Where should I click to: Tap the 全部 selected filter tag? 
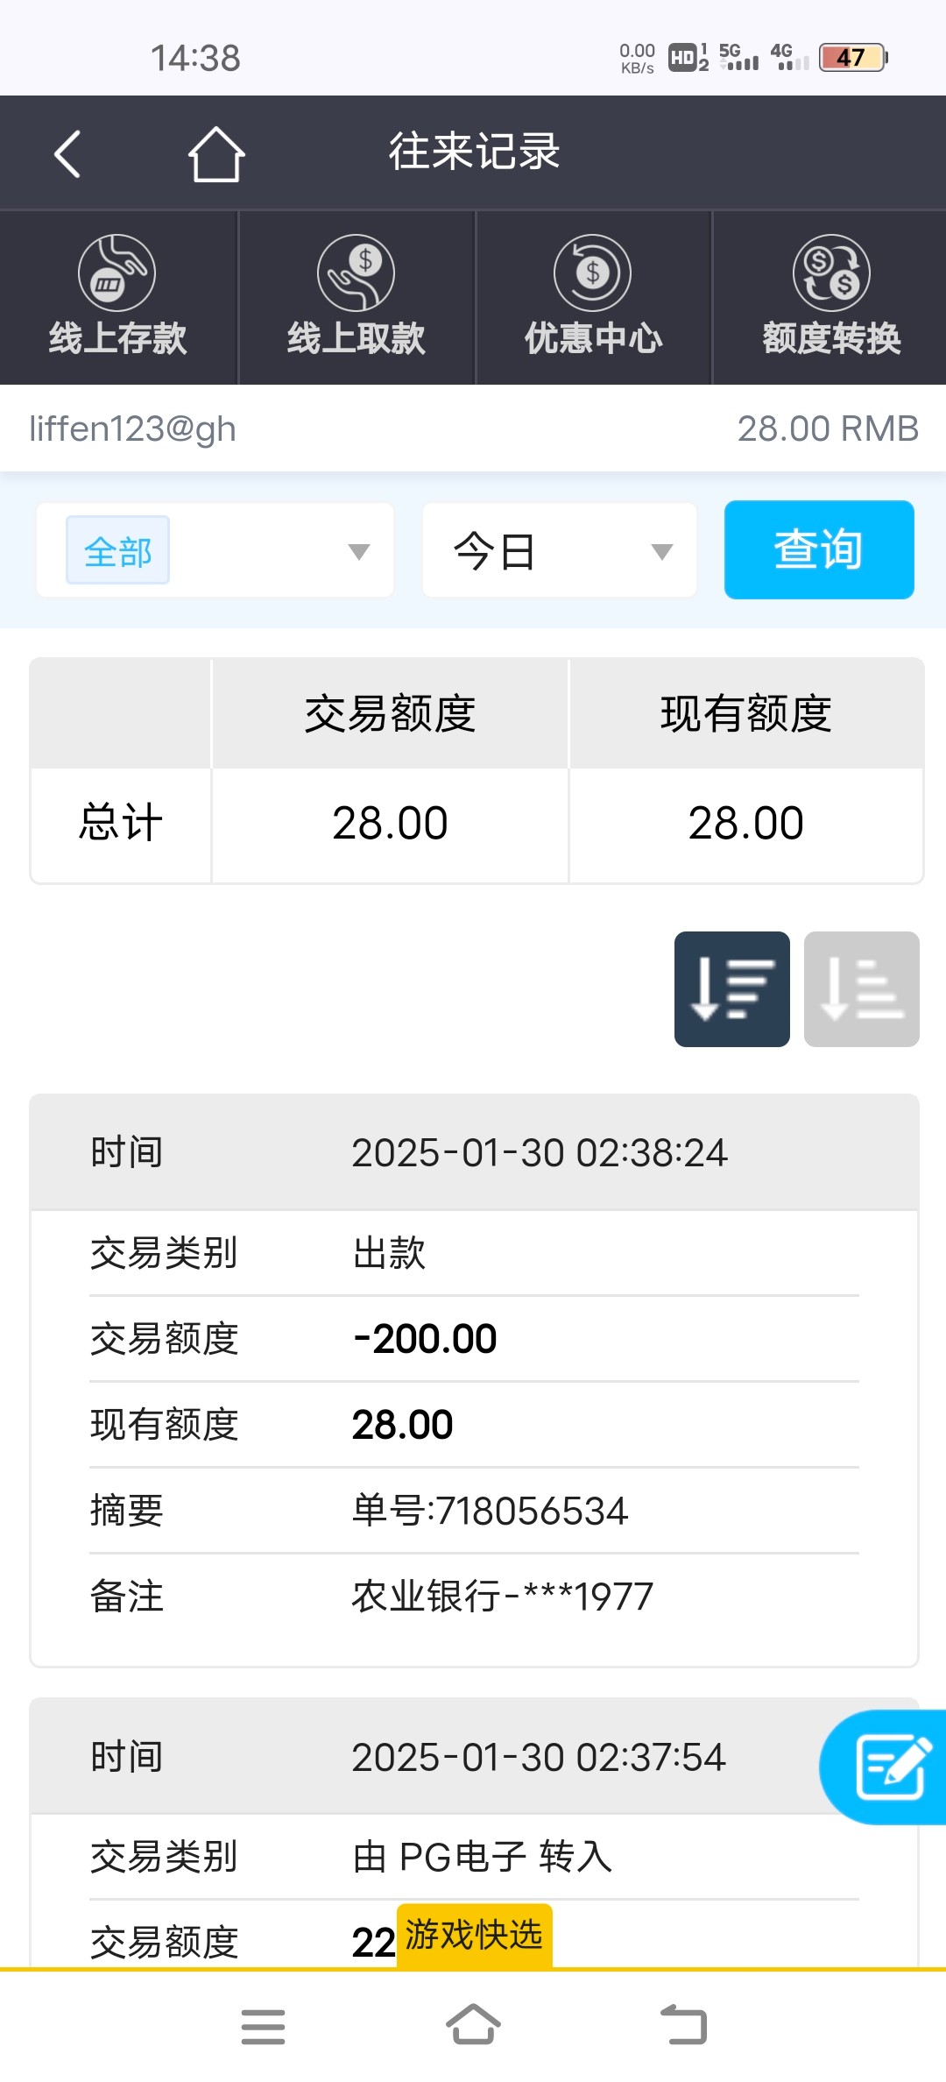[117, 551]
